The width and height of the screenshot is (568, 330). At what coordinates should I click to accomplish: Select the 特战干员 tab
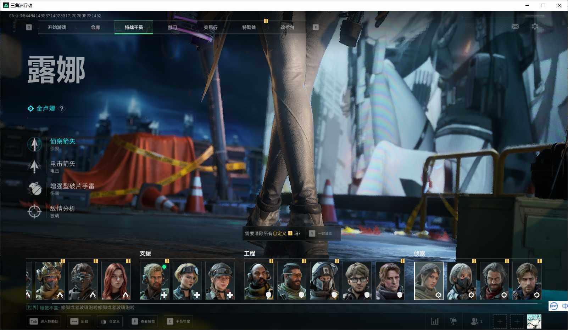tap(134, 27)
